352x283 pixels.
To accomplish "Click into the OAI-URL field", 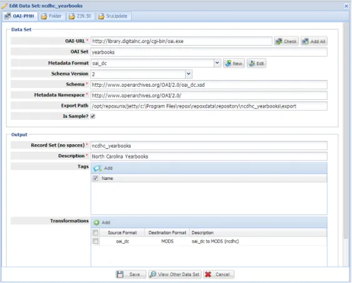I will [181, 41].
